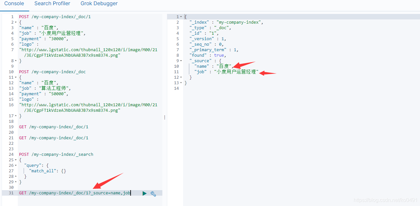Screen dimensions: 420x206
Task: Switch to the Console tab
Action: point(14,4)
